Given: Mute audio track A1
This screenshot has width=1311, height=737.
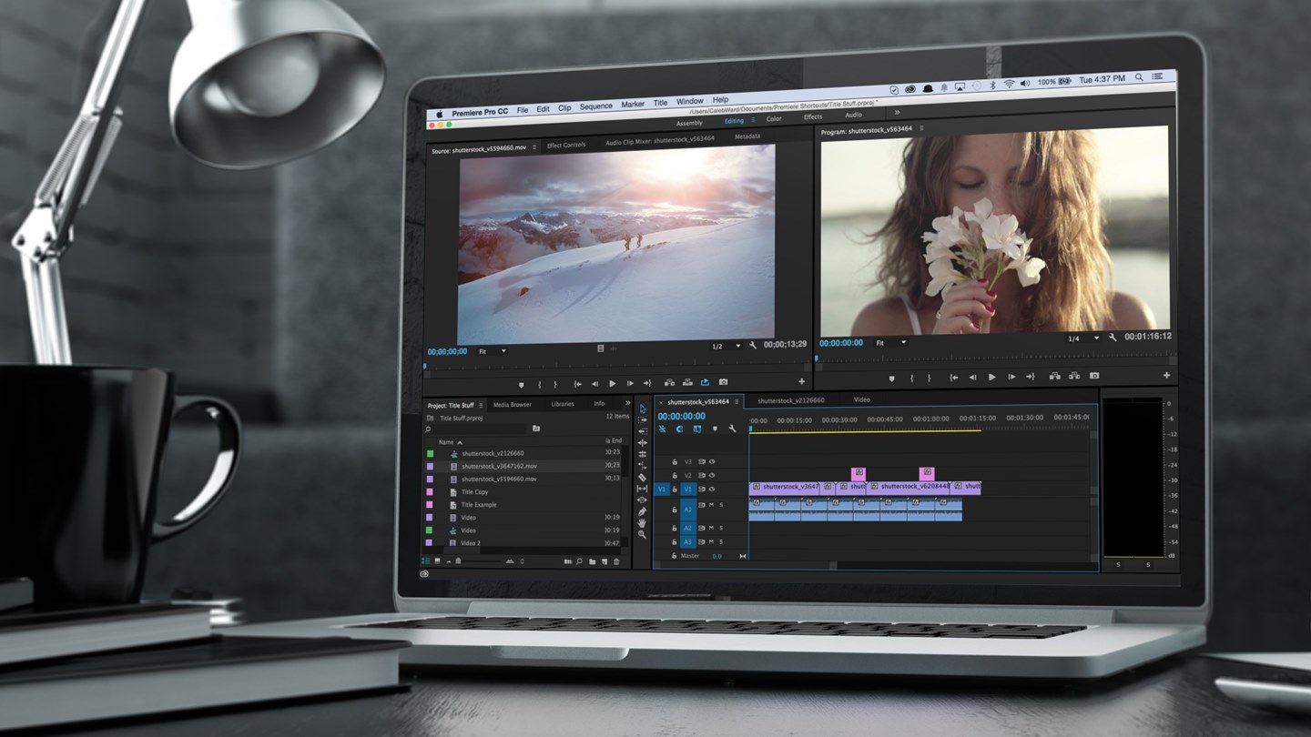Looking at the screenshot, I should point(712,505).
